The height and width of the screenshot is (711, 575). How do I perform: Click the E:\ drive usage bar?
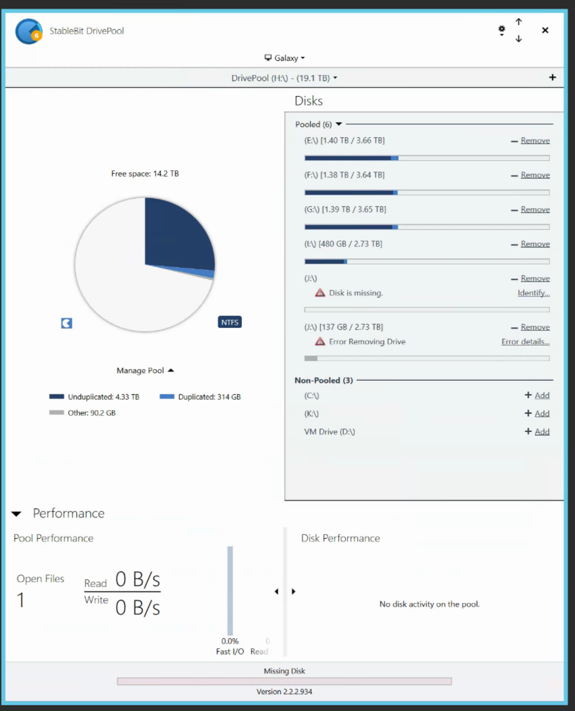(x=427, y=158)
